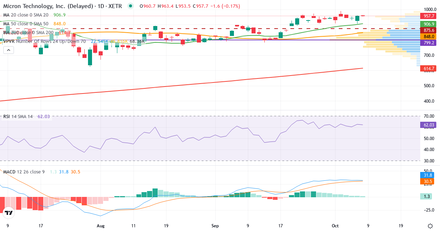Image resolution: width=440 pixels, height=231 pixels.
Task: Click the 30.00 RSI axis label
Action: click(429, 161)
